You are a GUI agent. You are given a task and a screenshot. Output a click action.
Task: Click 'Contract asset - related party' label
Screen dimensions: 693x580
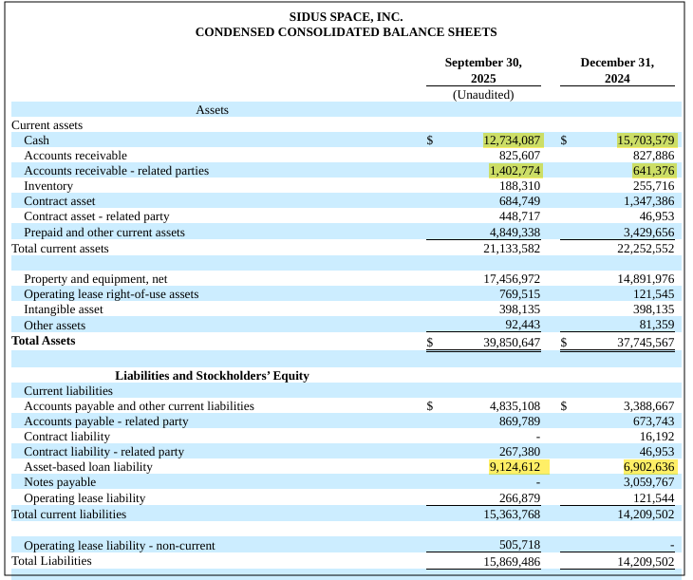96,216
